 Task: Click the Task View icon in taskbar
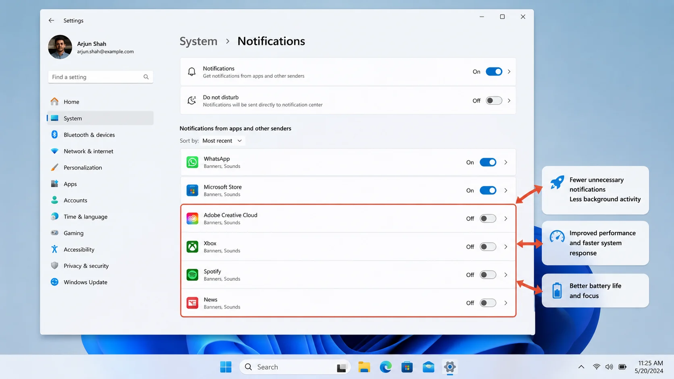tap(341, 367)
